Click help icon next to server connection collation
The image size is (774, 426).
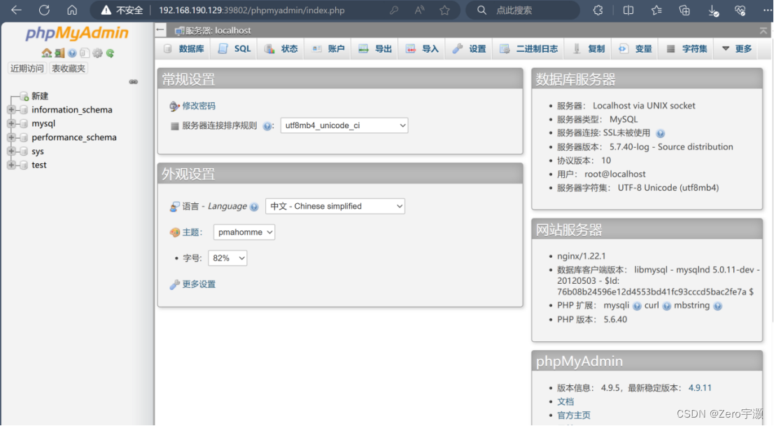pos(267,126)
